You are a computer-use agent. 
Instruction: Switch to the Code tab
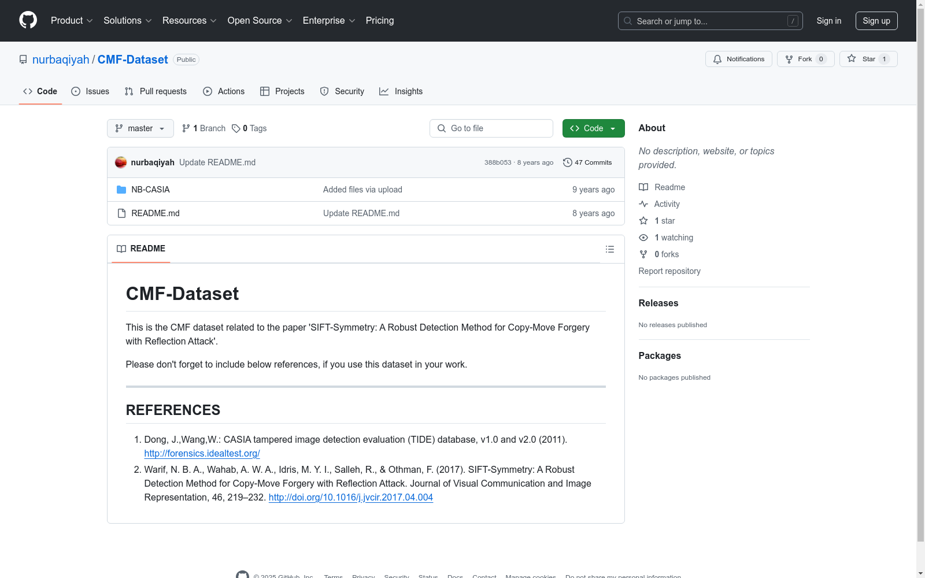[40, 91]
